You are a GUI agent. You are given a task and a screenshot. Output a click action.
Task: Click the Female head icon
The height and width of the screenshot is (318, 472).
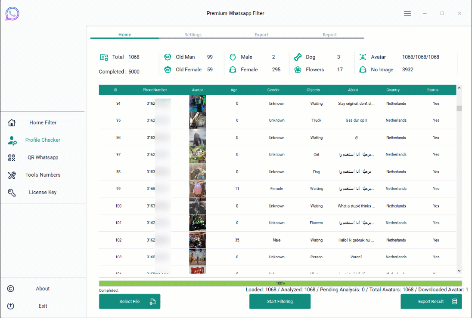coord(233,70)
